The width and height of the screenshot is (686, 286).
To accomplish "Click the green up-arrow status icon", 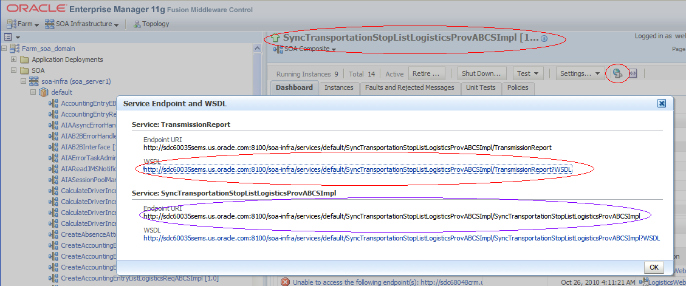I will pos(275,38).
